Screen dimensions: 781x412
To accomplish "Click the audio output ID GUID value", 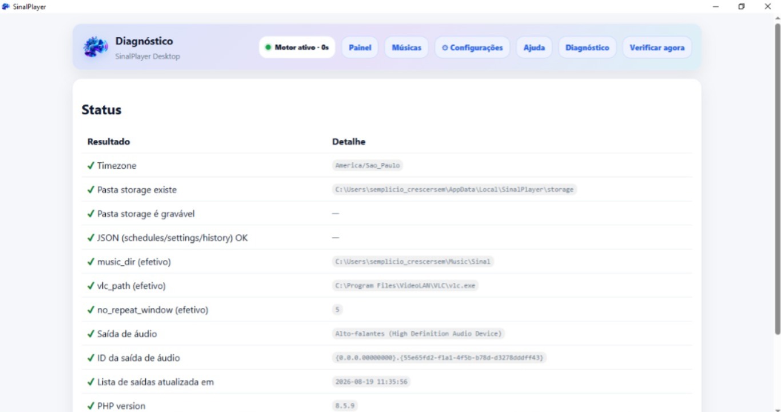I will [439, 358].
